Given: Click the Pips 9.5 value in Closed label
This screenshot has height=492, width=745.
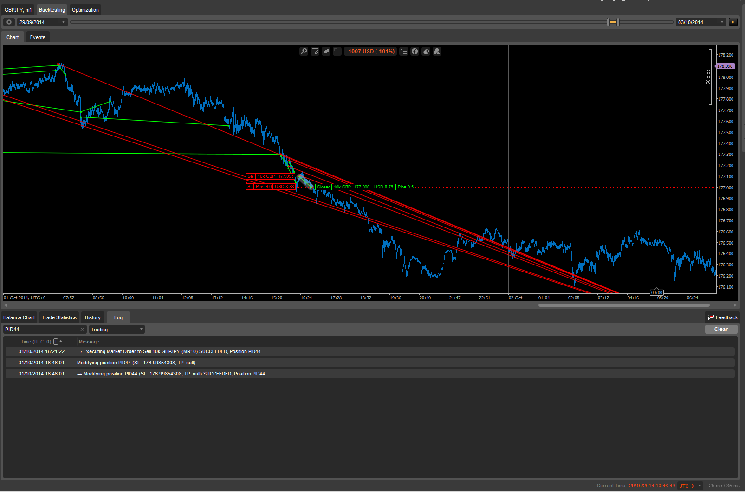Looking at the screenshot, I should click(405, 187).
